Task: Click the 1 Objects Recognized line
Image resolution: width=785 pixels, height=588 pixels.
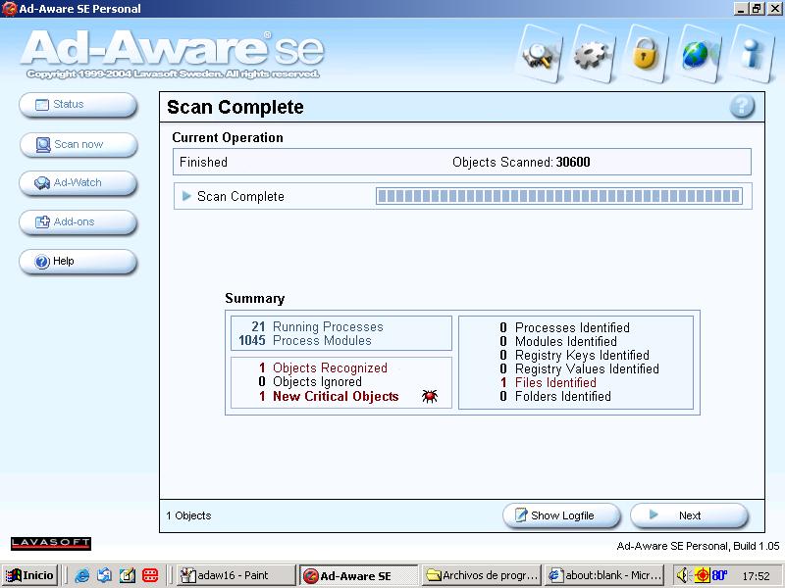Action: click(x=323, y=368)
